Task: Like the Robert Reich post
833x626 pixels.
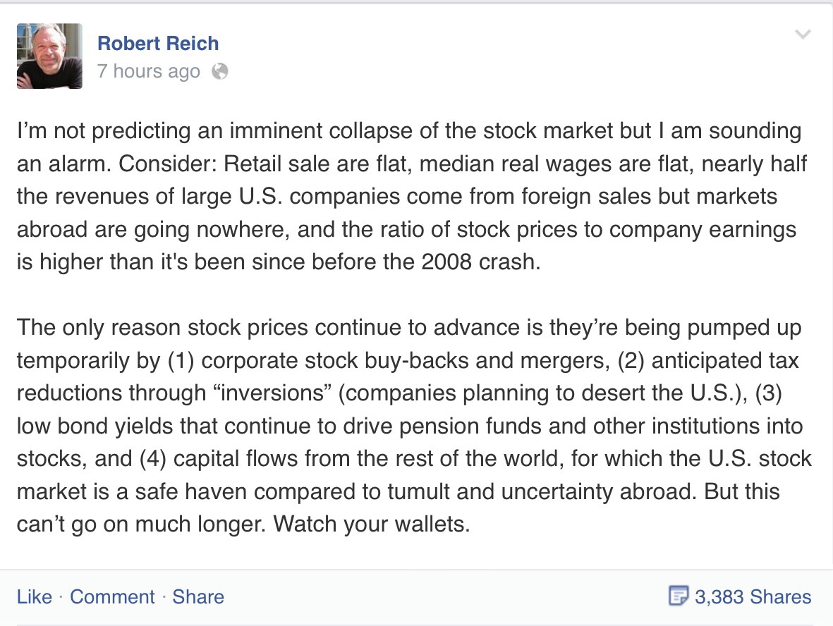Action: coord(35,597)
